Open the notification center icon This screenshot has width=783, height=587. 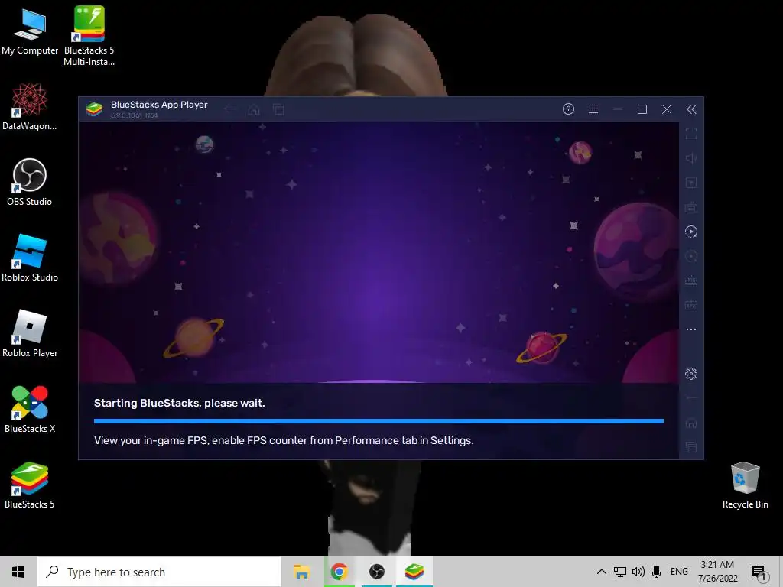tap(759, 573)
